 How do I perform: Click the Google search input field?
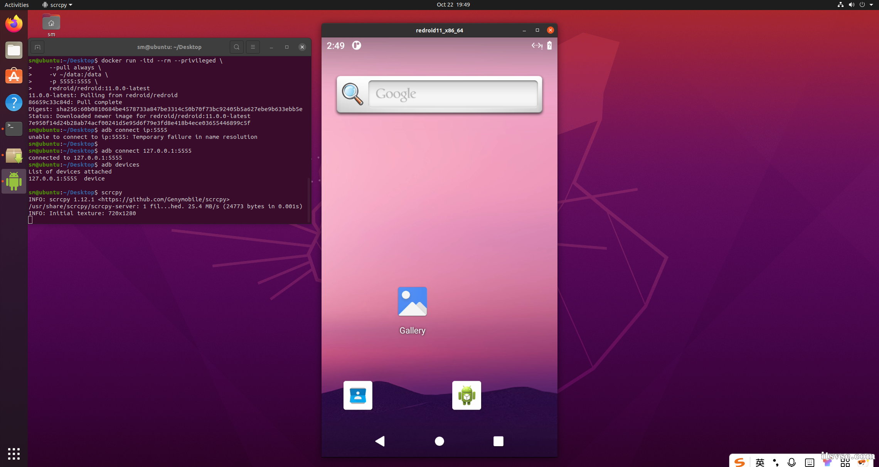453,94
